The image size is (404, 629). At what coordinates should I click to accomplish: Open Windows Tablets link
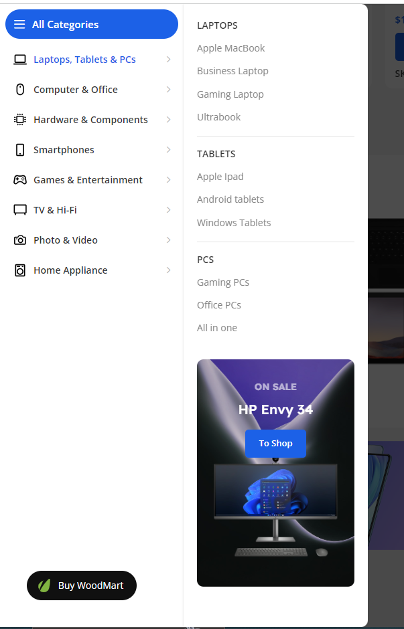tap(234, 223)
